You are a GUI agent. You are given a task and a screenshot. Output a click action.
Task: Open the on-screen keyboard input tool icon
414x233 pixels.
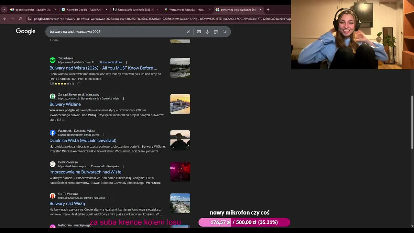199,32
